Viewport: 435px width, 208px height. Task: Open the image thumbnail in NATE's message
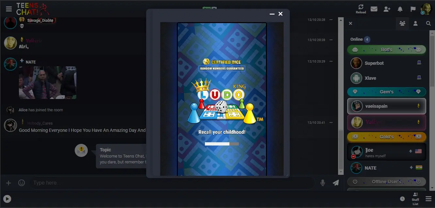click(48, 83)
